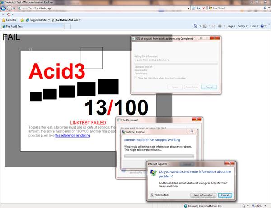271x208 pixels.
Task: Click the FAIL text at page top
Action: click(x=11, y=37)
